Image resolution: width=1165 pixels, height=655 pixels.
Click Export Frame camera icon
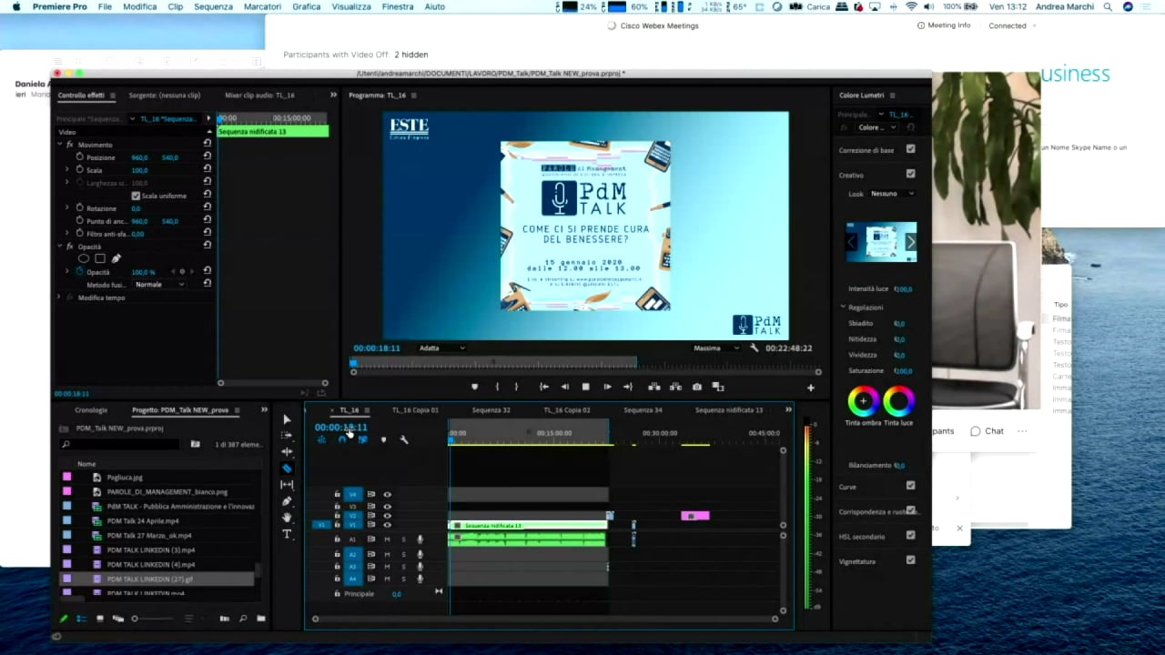[696, 387]
